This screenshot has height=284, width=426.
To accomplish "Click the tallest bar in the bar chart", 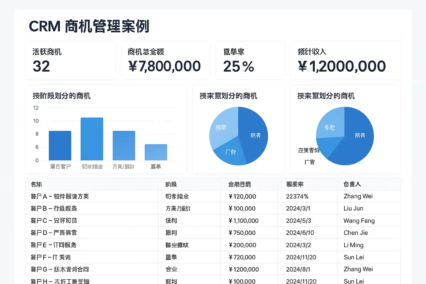I will tap(92, 139).
